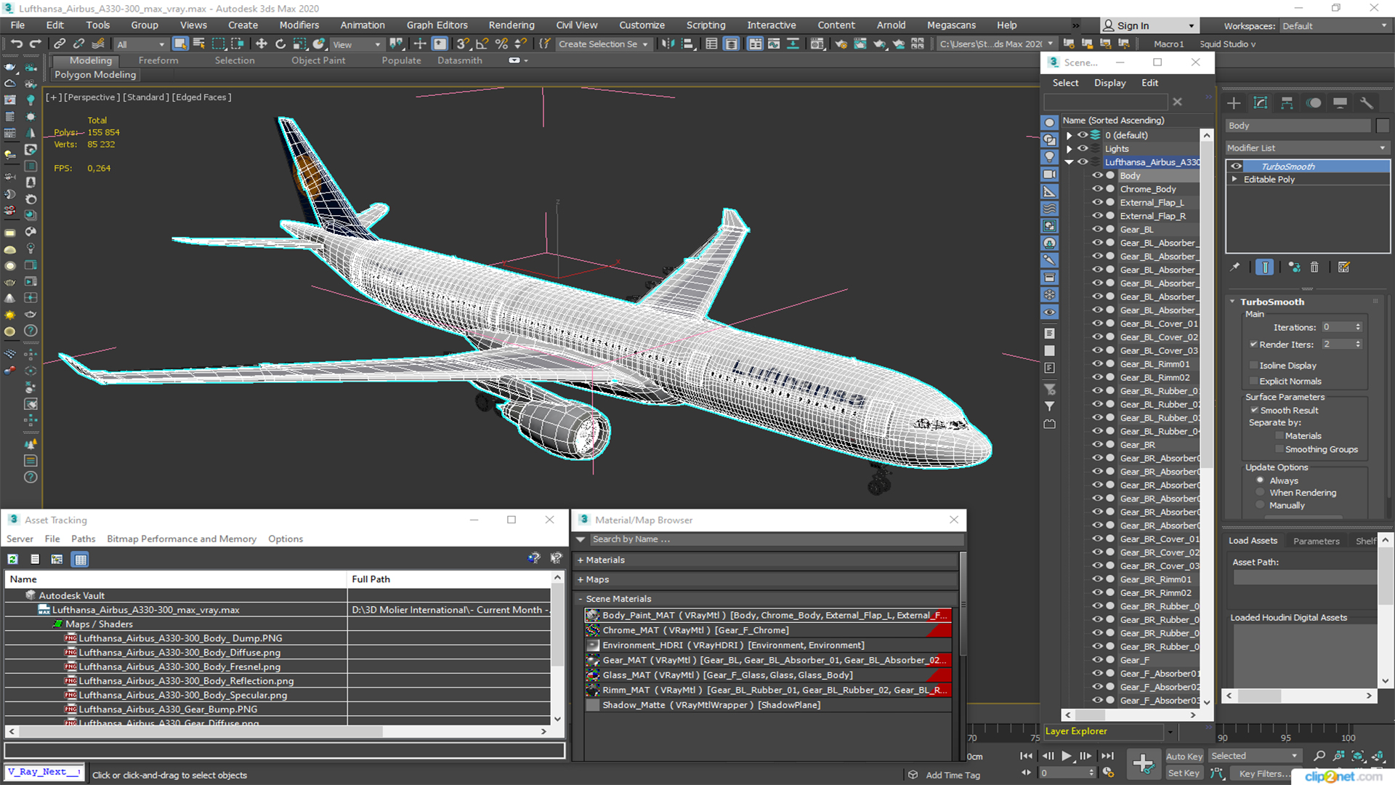Activate the Select Object tool

click(180, 44)
